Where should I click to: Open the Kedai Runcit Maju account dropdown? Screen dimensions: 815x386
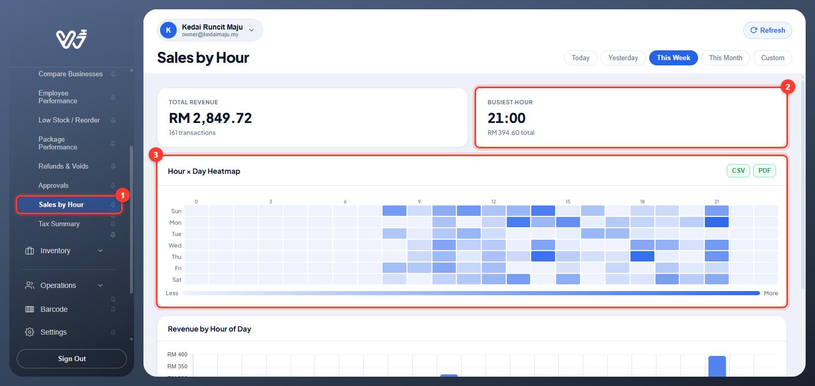210,30
